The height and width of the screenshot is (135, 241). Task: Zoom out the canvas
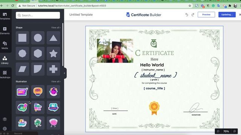[218, 131]
